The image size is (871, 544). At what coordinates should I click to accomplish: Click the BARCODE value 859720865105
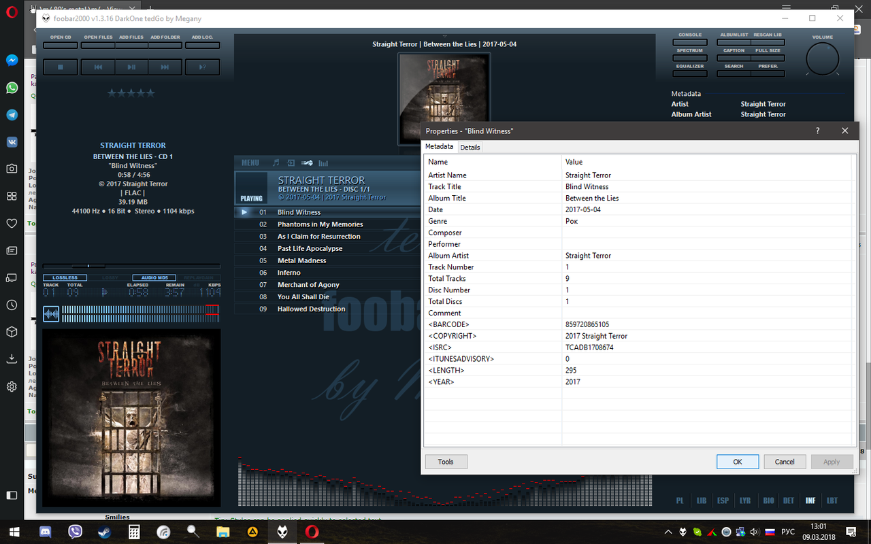click(587, 324)
